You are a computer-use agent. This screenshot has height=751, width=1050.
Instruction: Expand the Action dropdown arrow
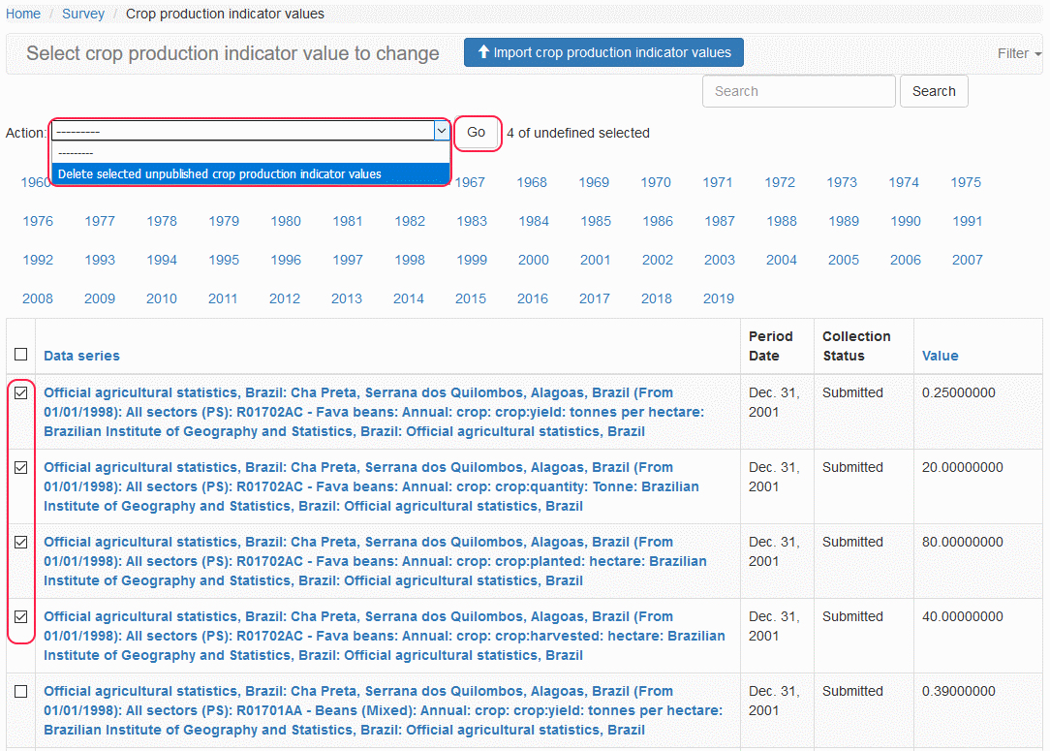(x=442, y=132)
